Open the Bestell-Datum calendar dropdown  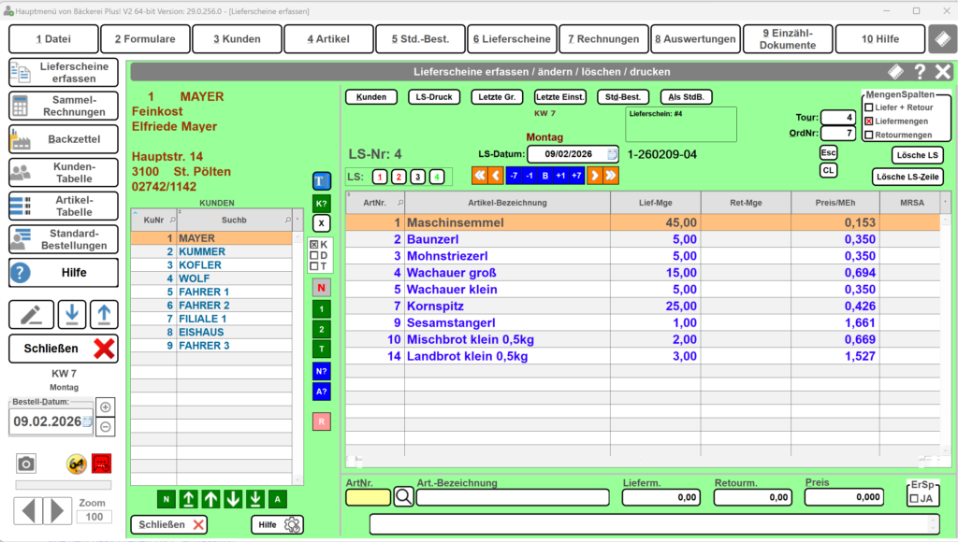point(87,421)
